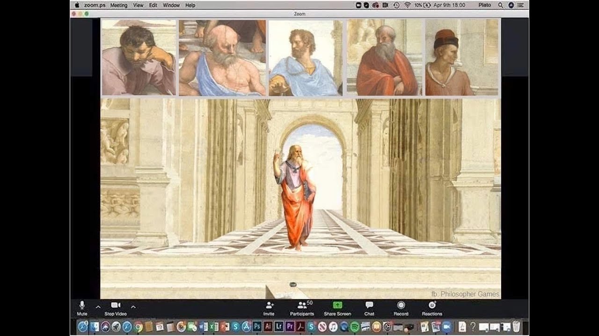Open iTunes music app from the dock
The image size is (599, 336).
[333, 327]
